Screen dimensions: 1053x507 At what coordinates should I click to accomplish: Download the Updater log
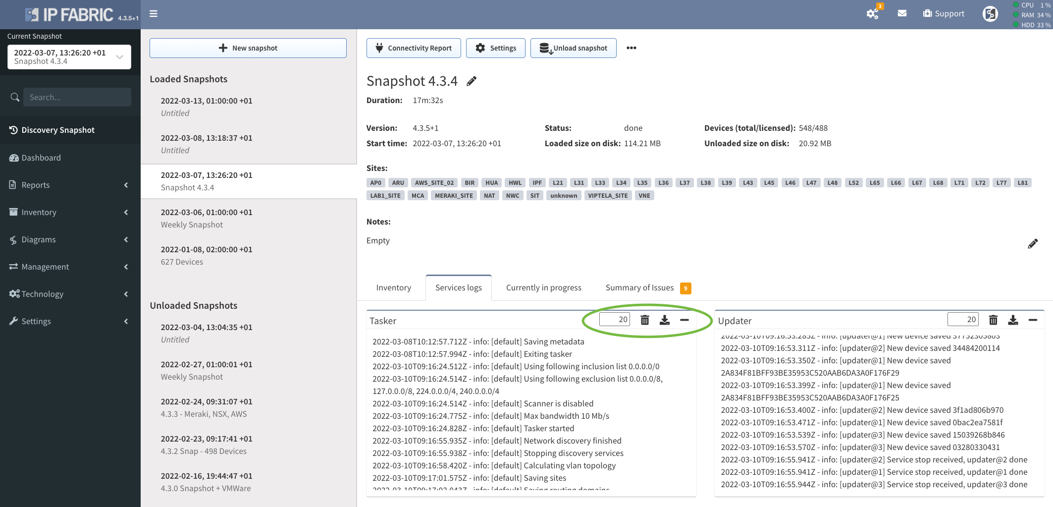coord(1013,320)
